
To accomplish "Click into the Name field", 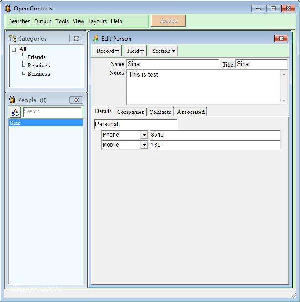I will [173, 64].
